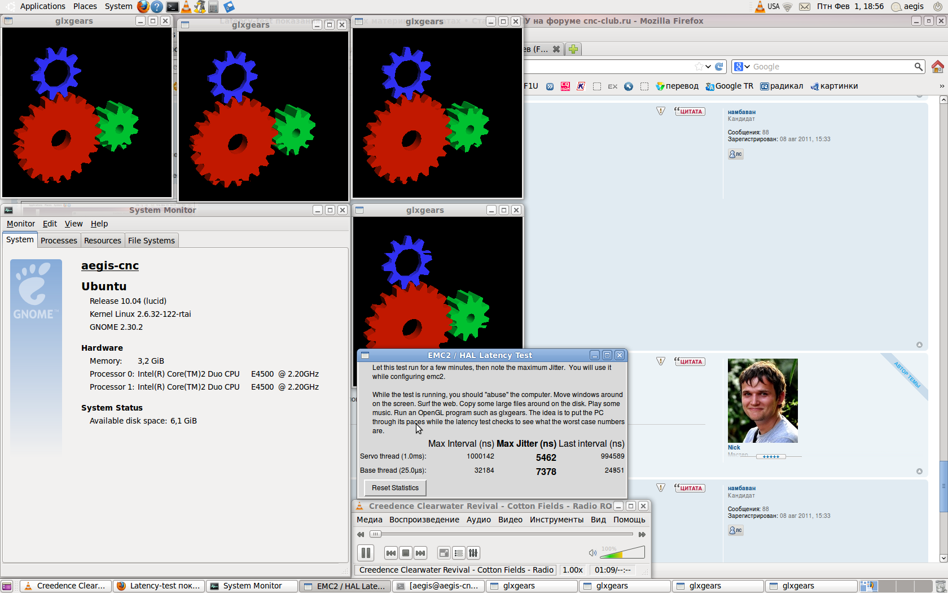The height and width of the screenshot is (593, 948).
Task: Click the VLC playback speed 1.00x
Action: (573, 570)
